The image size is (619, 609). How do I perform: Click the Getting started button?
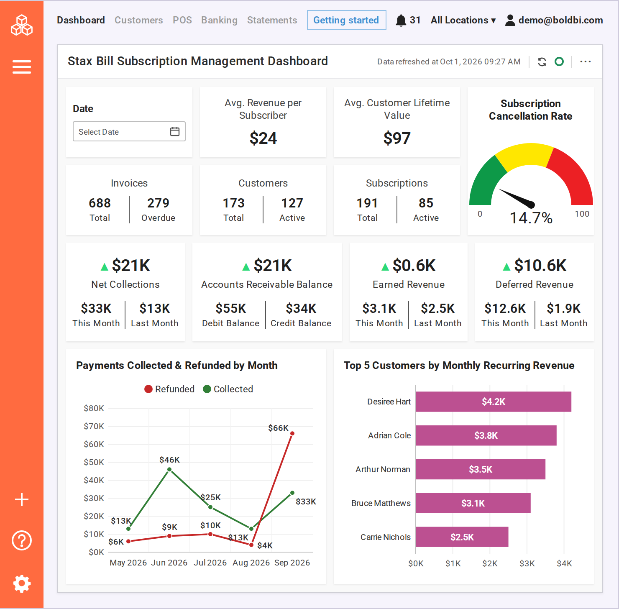pyautogui.click(x=346, y=20)
